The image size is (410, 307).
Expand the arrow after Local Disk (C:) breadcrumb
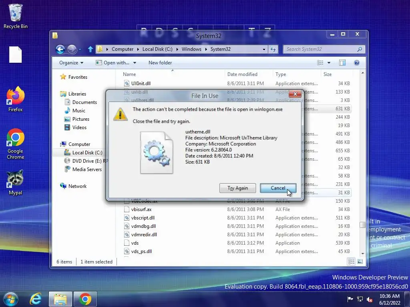coord(177,49)
